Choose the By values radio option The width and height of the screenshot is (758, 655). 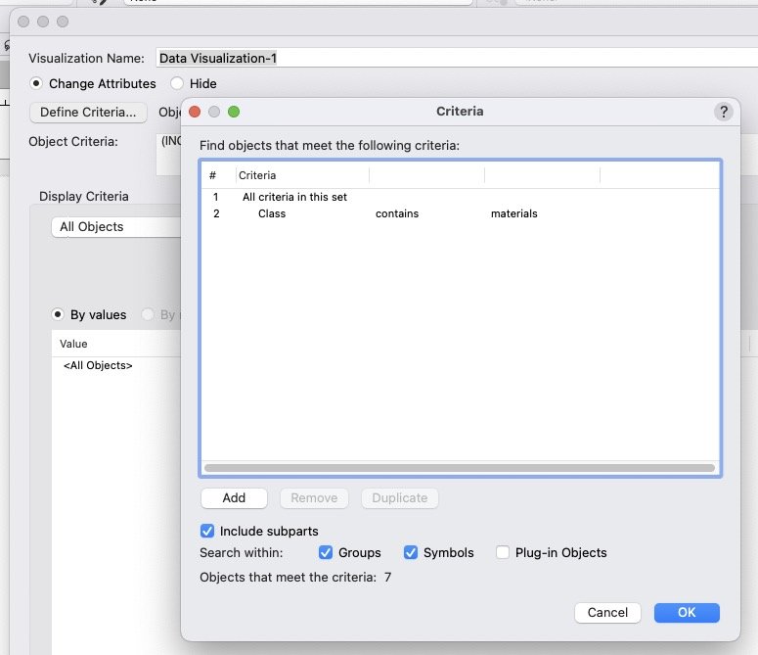tap(58, 315)
